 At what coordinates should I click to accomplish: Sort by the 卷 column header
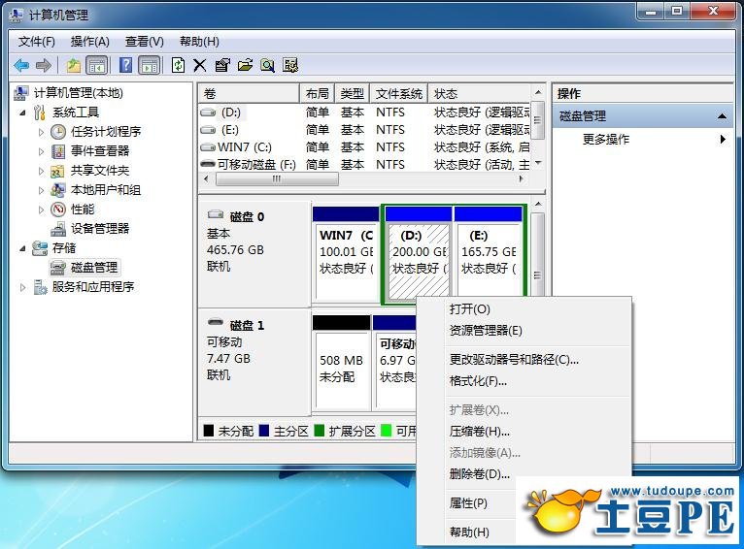pyautogui.click(x=249, y=94)
